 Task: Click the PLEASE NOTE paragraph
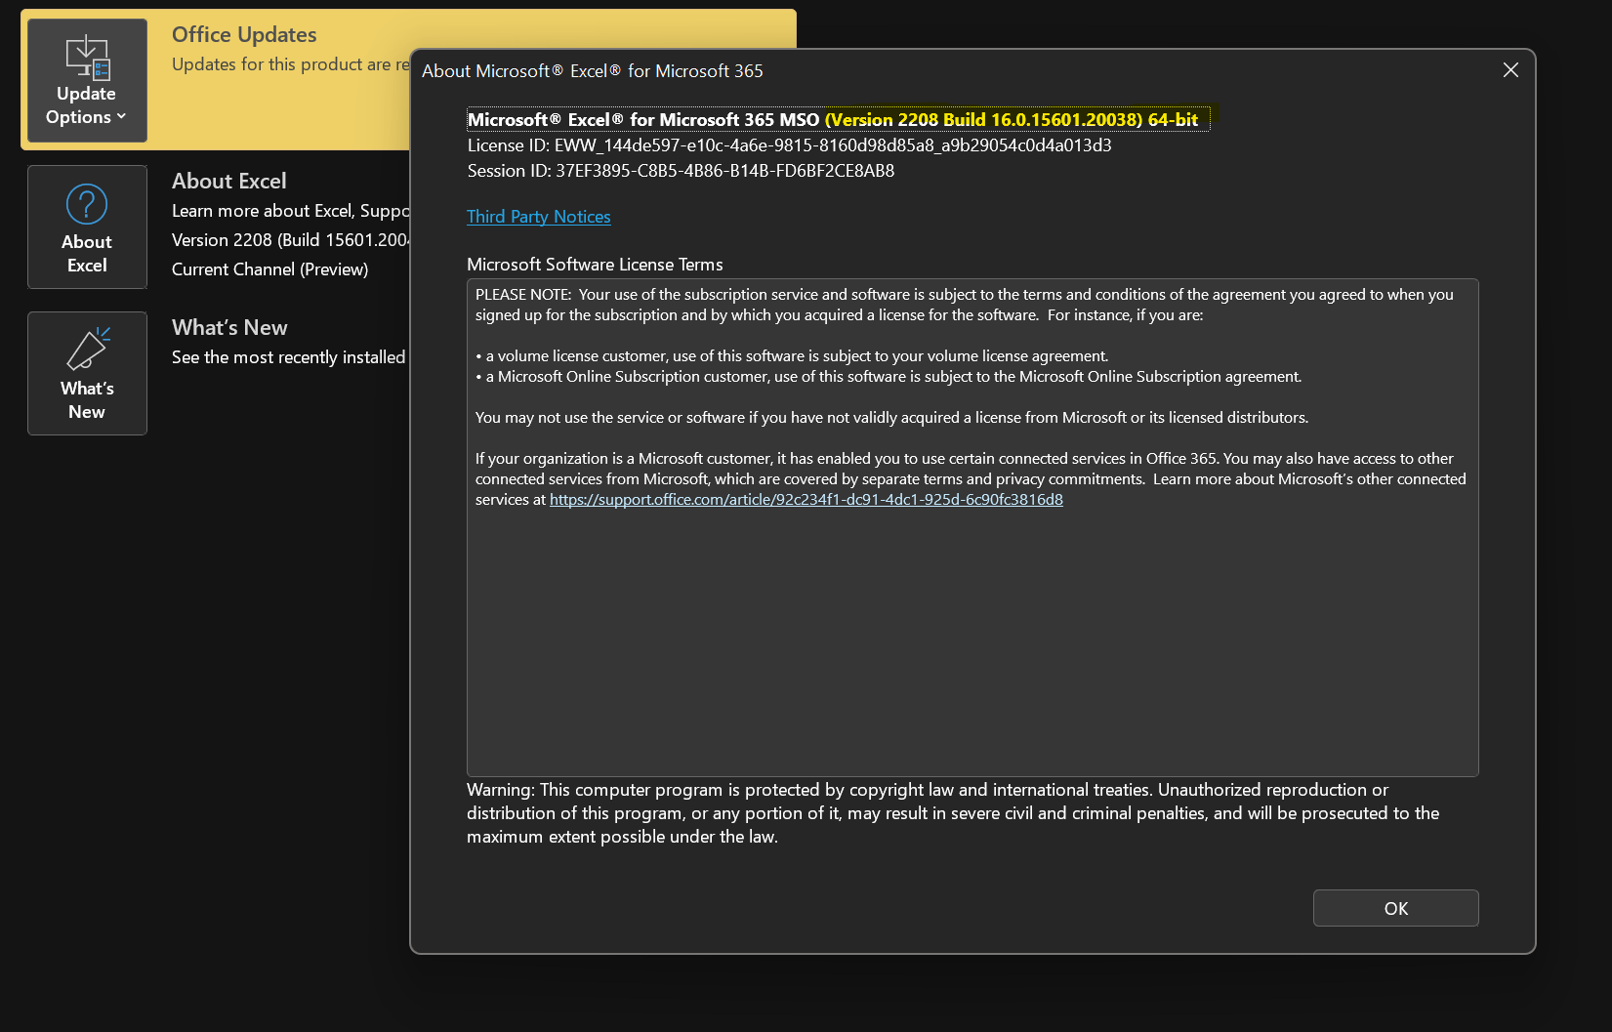965,305
